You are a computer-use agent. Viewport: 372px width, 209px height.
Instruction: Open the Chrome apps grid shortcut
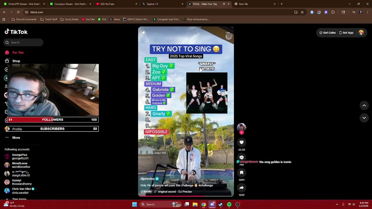pos(4,19)
